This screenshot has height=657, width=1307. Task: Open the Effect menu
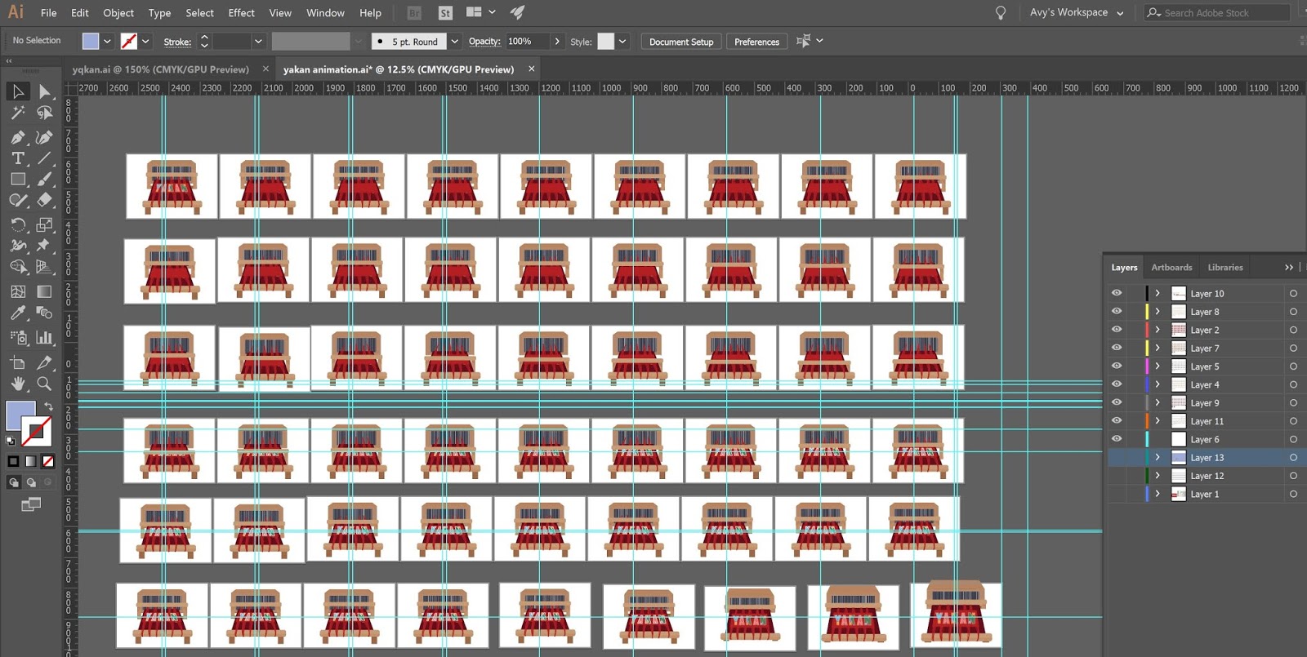(241, 13)
